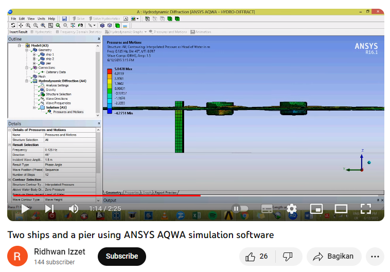
Task: Click the YouTube play button
Action: coord(25,209)
